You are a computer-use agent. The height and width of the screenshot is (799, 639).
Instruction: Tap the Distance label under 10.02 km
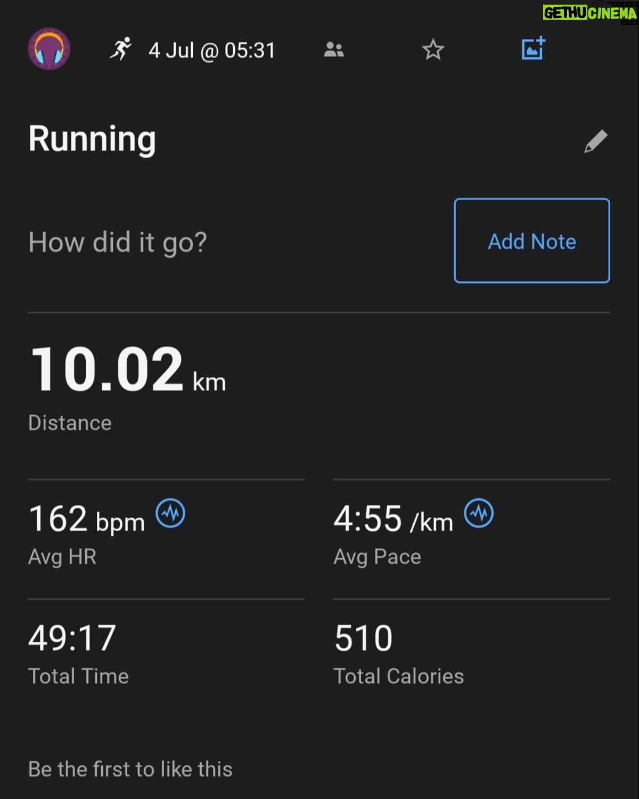(x=70, y=423)
